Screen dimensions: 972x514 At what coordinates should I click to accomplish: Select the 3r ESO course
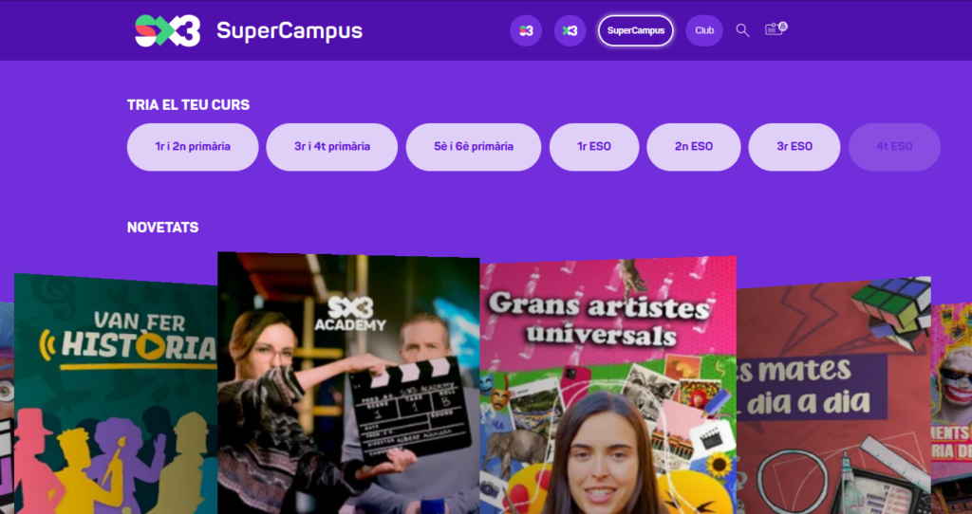tap(794, 147)
